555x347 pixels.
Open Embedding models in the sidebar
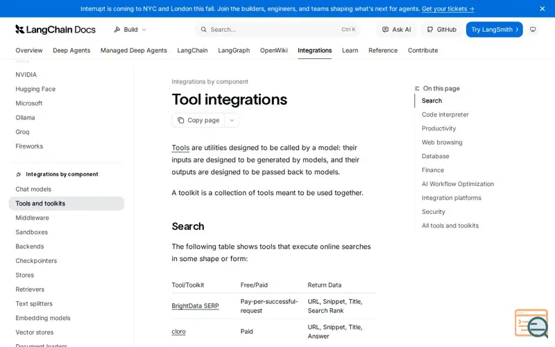[x=43, y=318]
